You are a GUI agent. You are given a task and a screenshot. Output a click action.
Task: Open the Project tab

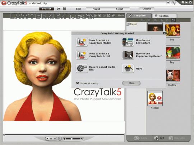pyautogui.click(x=46, y=9)
